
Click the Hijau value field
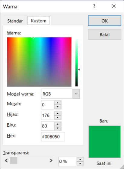pos(48,115)
